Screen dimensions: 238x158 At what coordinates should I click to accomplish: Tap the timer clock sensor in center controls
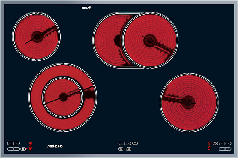click(135, 143)
